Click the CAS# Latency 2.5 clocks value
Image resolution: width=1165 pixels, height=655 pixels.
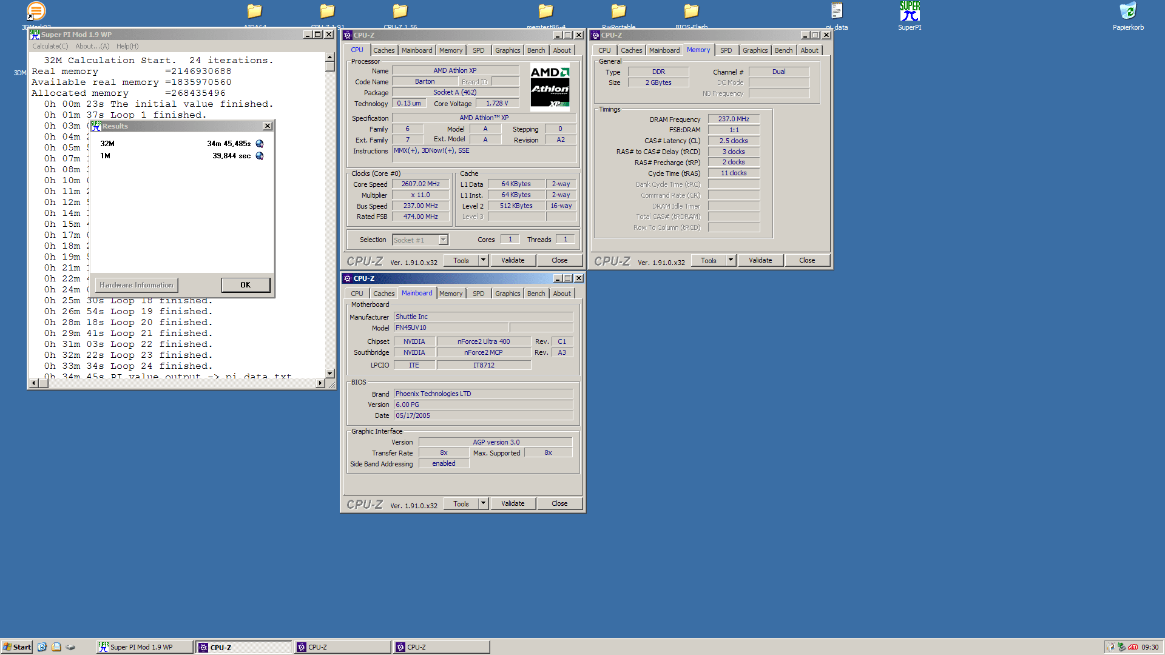pyautogui.click(x=734, y=141)
